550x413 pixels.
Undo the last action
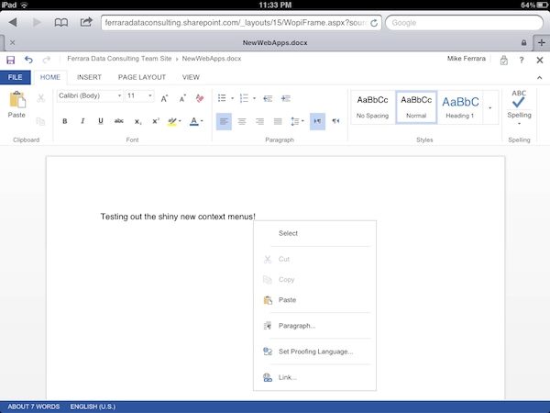click(x=28, y=60)
